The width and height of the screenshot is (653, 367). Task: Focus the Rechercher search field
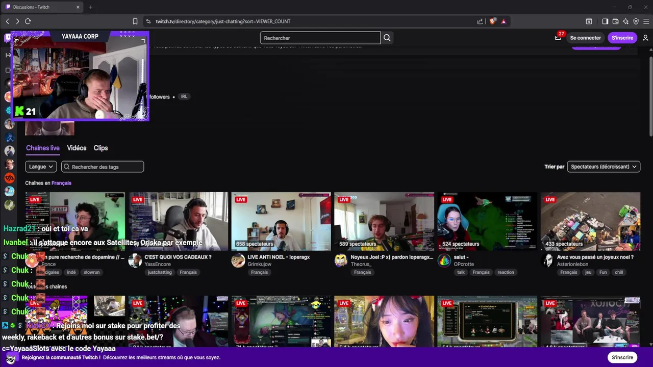coord(320,38)
